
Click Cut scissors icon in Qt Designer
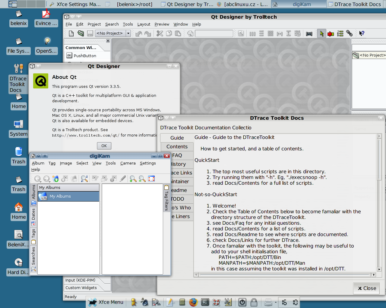coord(160,33)
